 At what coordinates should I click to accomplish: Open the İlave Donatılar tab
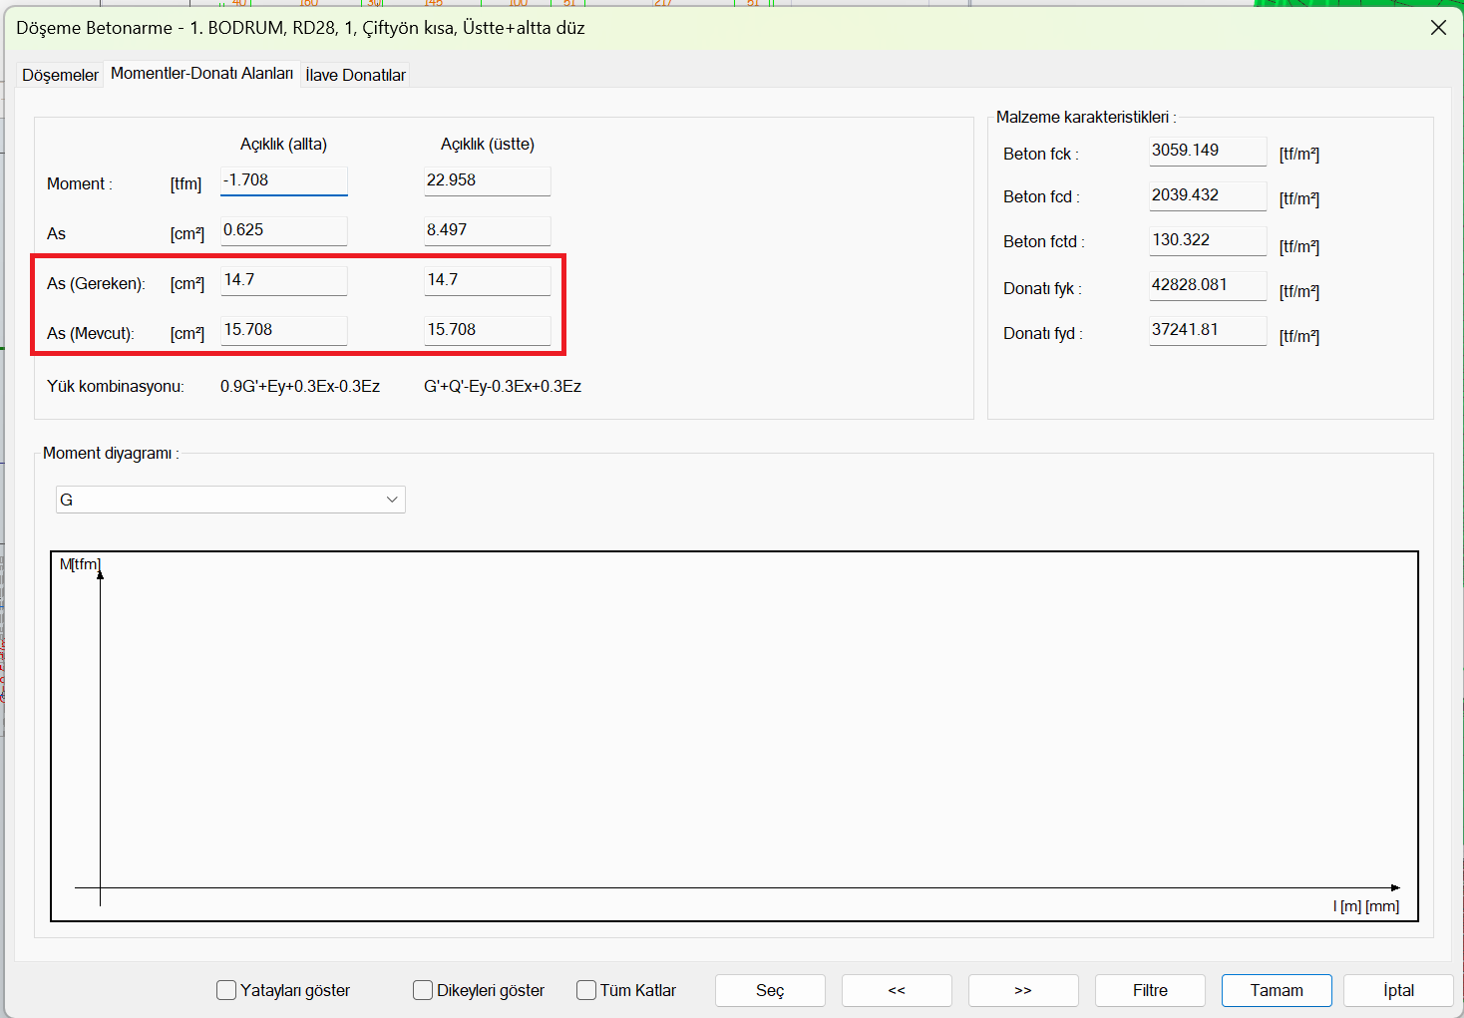(355, 75)
